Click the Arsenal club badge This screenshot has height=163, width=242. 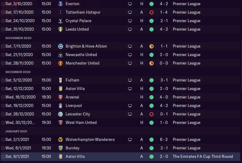coord(60,97)
